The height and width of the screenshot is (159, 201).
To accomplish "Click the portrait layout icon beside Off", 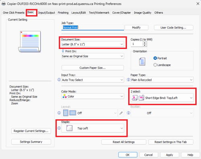I will pyautogui.click(x=66, y=113).
